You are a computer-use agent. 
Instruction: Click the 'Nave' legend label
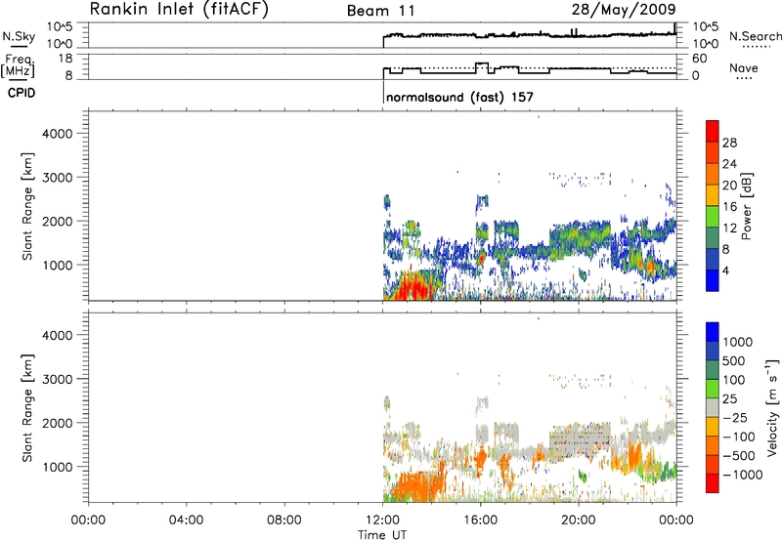tap(744, 68)
